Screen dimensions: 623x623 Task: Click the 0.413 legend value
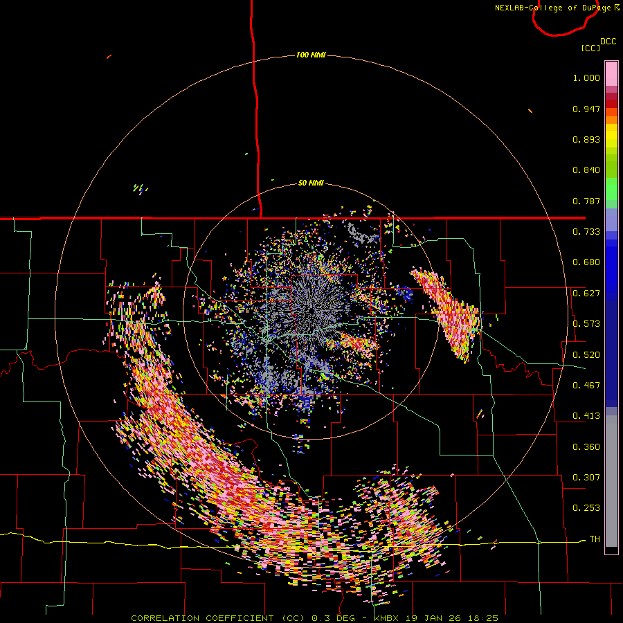coord(586,416)
